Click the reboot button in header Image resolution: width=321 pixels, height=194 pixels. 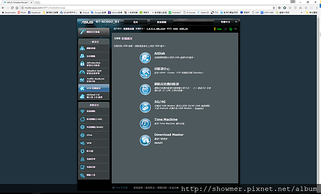click(162, 22)
